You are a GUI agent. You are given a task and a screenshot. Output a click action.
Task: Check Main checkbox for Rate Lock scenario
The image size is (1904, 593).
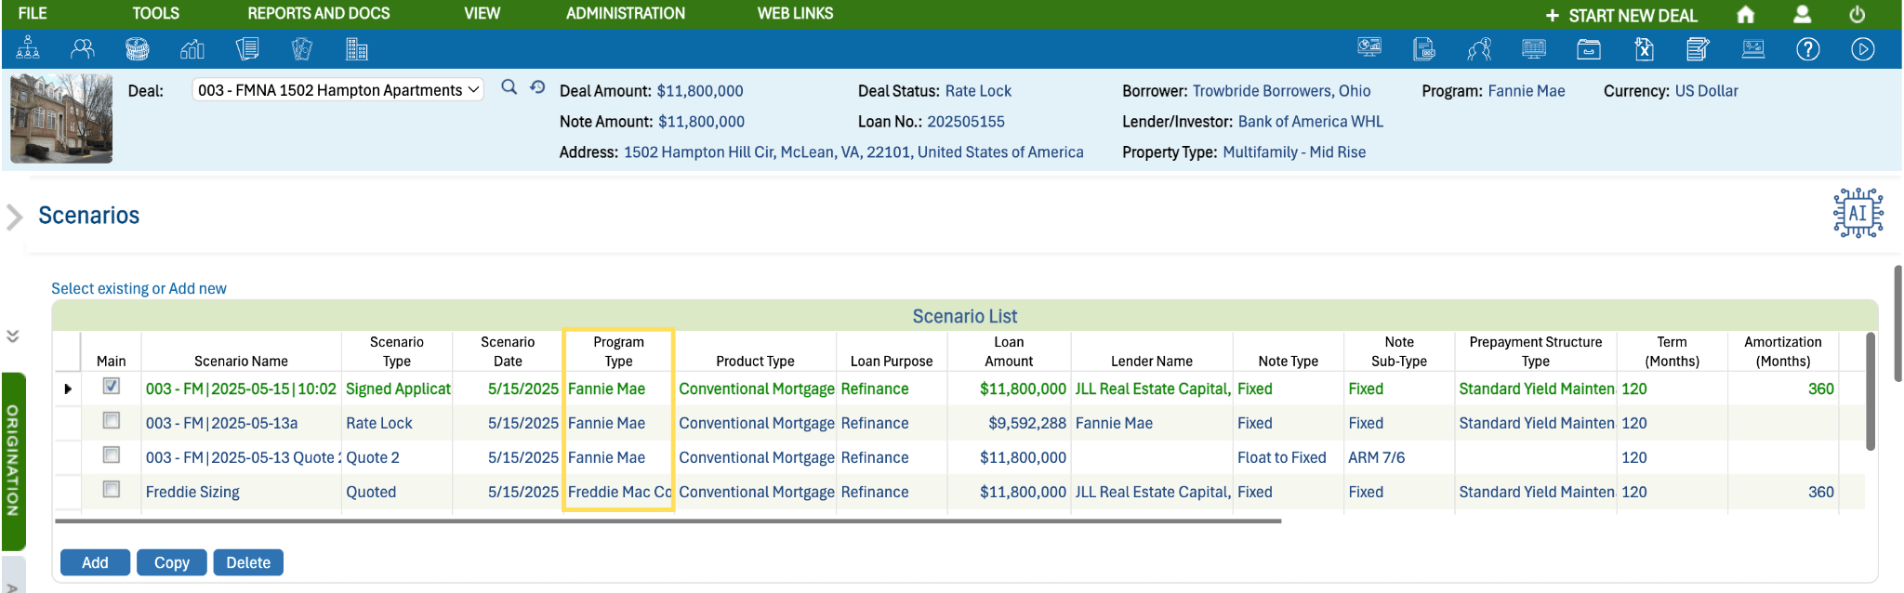[x=112, y=421]
